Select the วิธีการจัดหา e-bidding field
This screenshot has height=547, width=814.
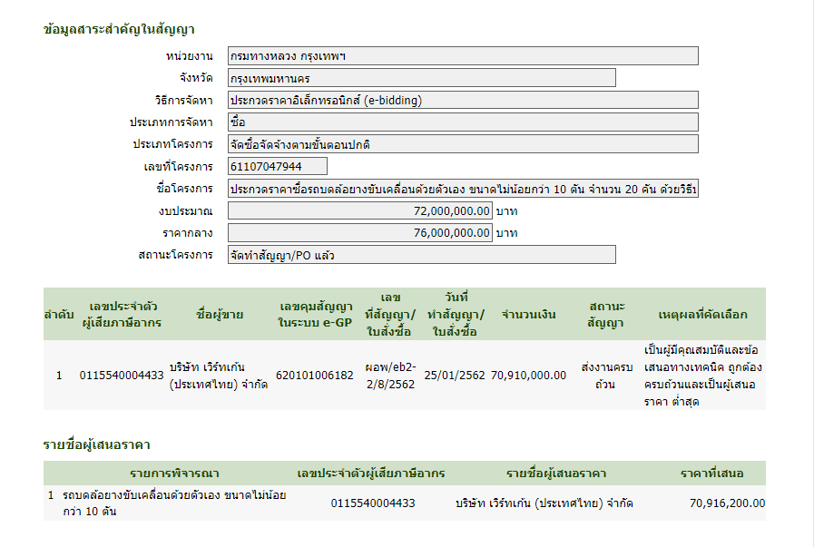tap(463, 100)
